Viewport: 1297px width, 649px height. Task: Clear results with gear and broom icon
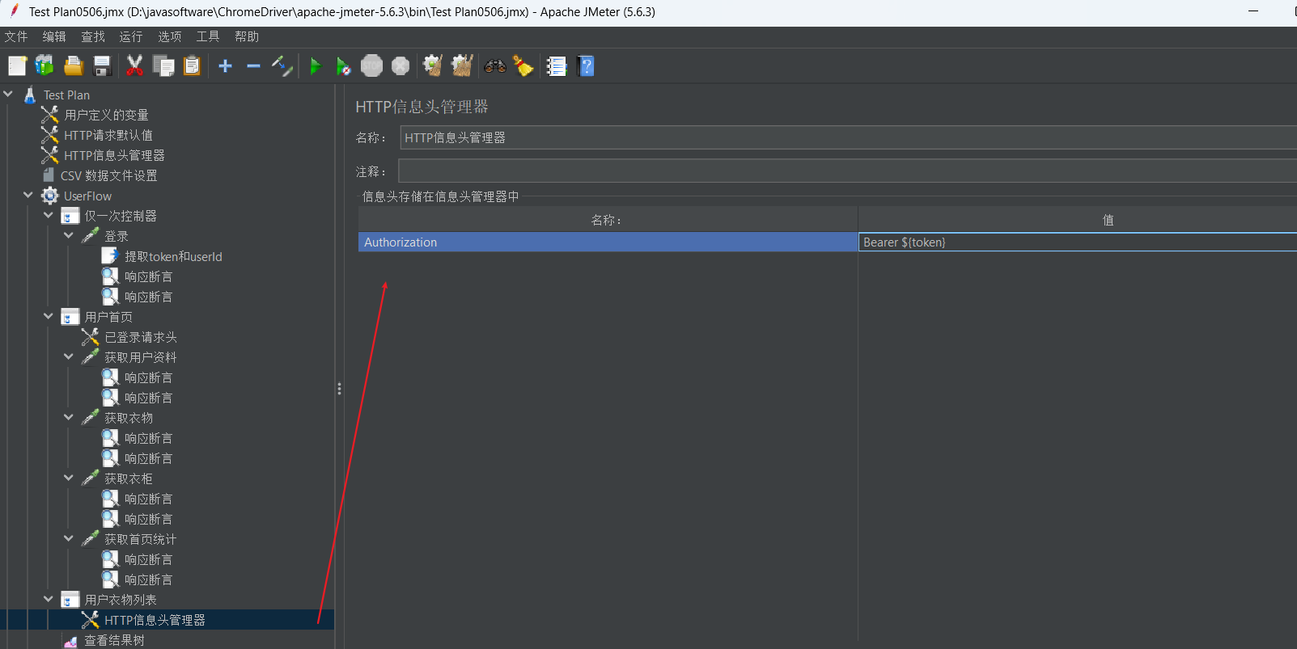433,66
